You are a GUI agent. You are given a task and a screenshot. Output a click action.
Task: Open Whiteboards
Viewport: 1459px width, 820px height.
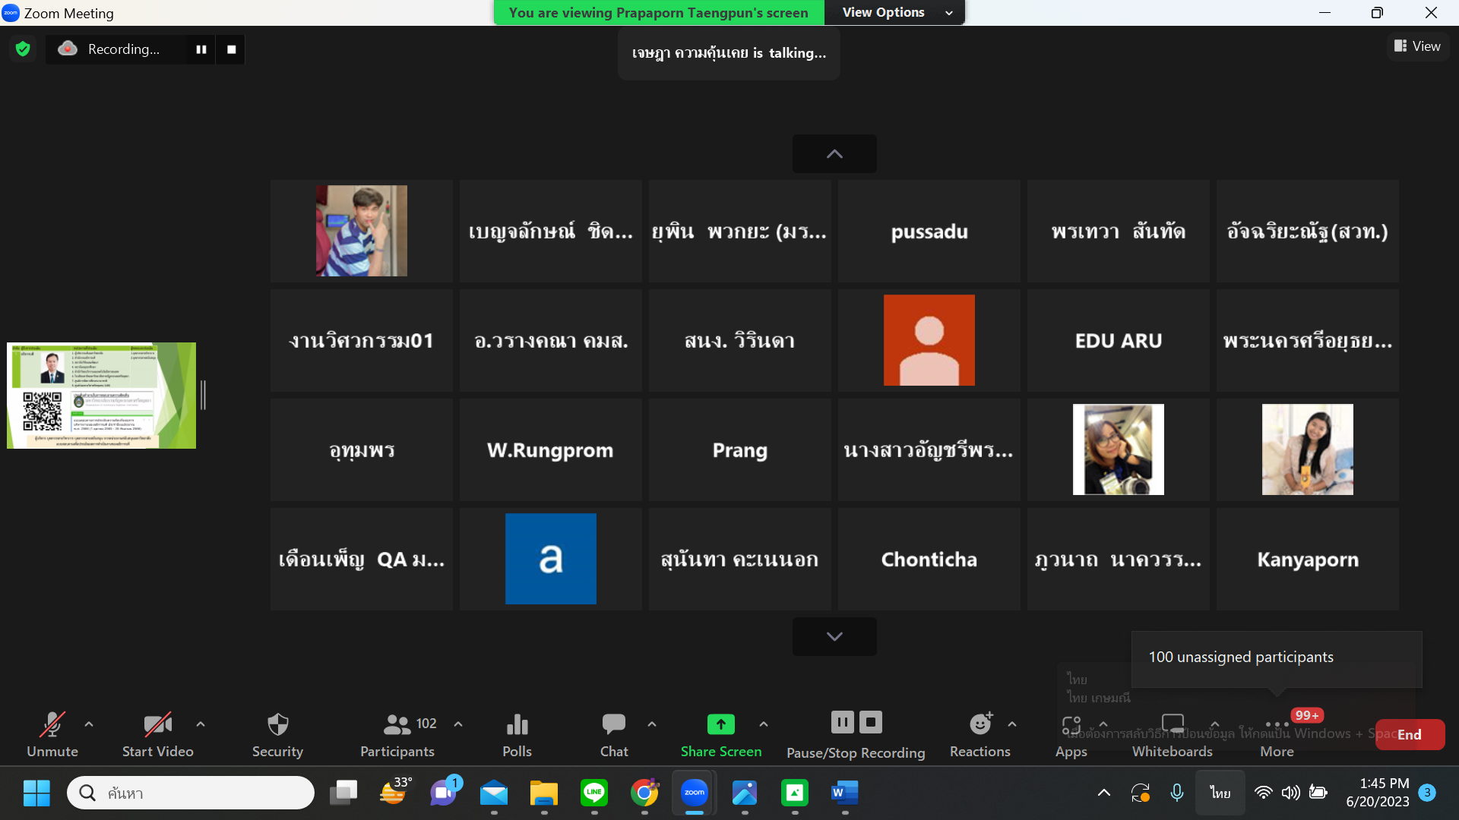1172,735
